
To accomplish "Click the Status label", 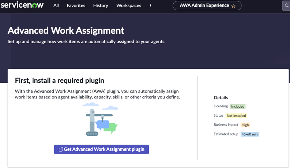I will (x=218, y=115).
